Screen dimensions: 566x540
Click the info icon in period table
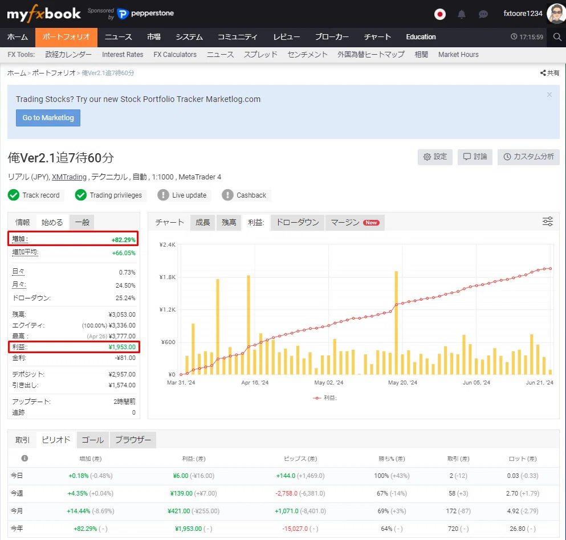click(25, 458)
